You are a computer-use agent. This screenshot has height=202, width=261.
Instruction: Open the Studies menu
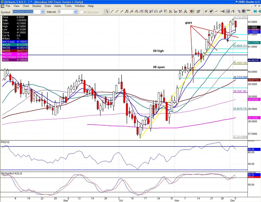(x=37, y=6)
